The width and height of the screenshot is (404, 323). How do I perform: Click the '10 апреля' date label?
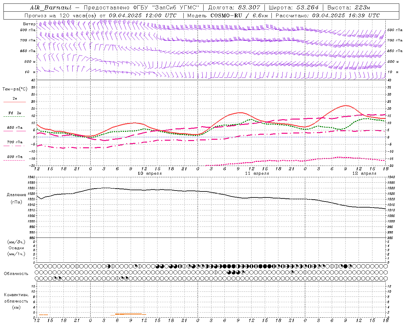click(x=150, y=173)
